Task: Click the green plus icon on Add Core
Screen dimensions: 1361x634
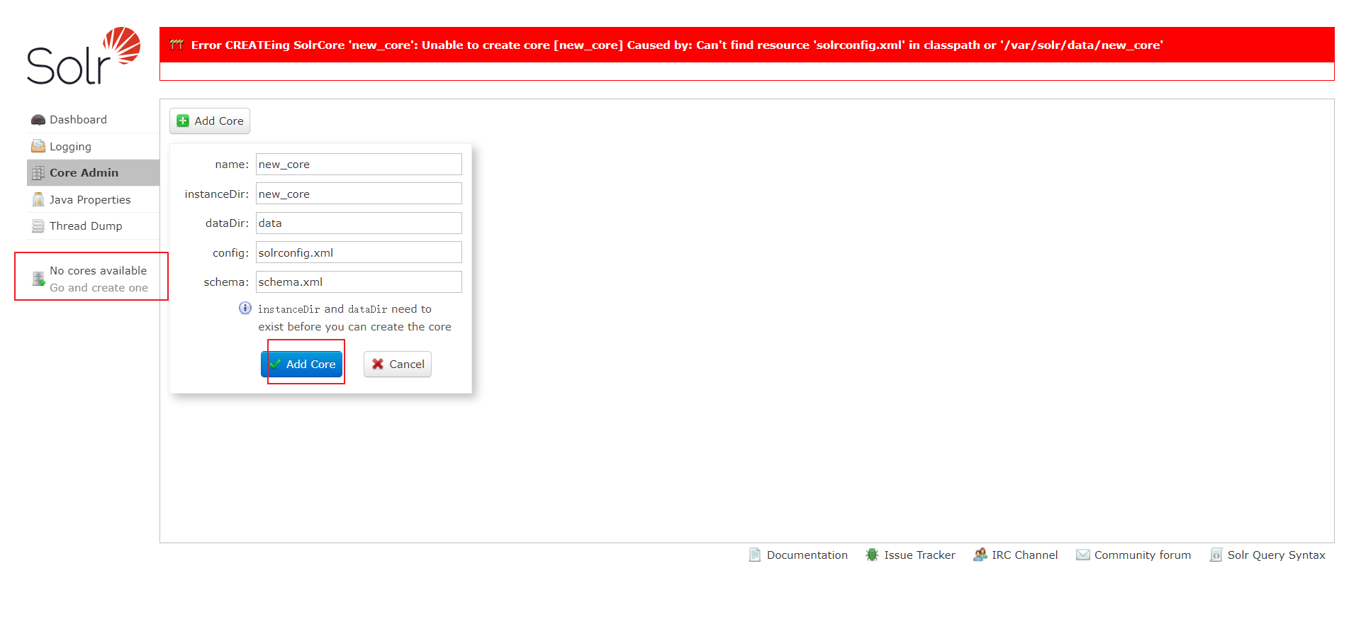Action: pos(183,121)
